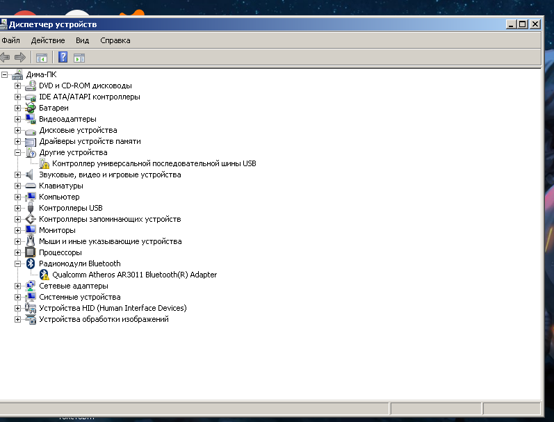Click the Help question-mark toolbar icon
This screenshot has height=422, width=554.
click(x=63, y=58)
